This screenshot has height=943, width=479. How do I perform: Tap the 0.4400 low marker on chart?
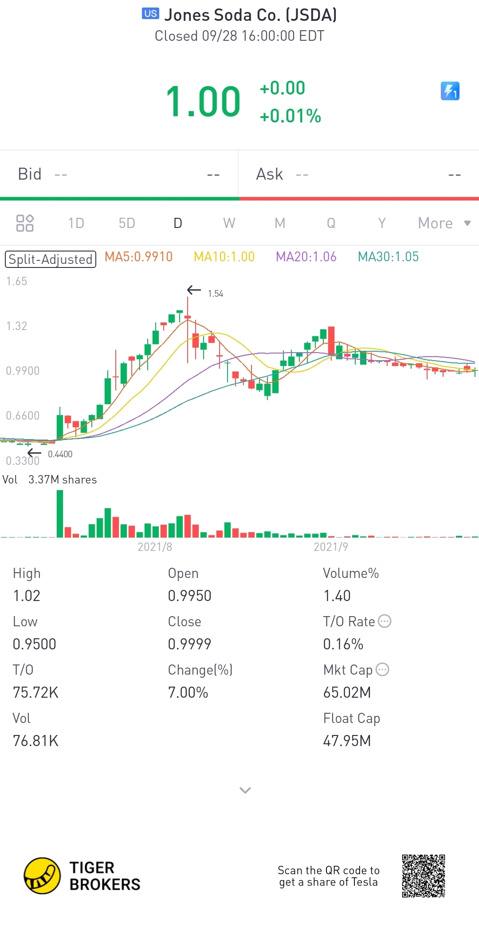(60, 454)
